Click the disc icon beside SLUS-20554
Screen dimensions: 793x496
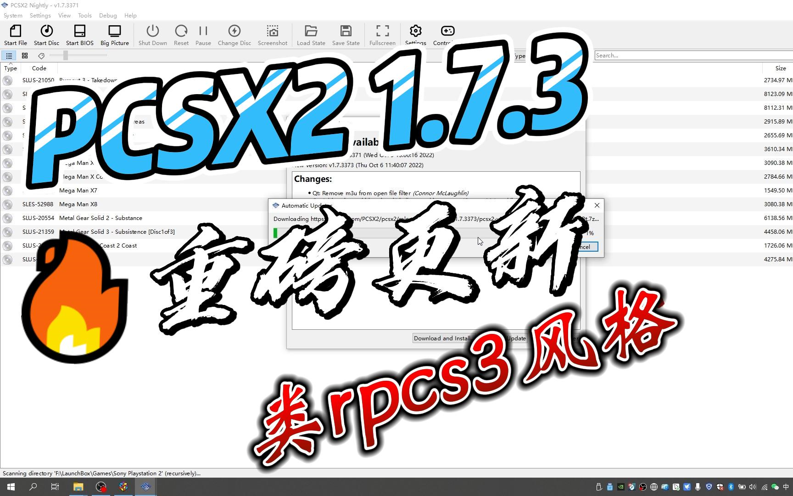point(7,218)
